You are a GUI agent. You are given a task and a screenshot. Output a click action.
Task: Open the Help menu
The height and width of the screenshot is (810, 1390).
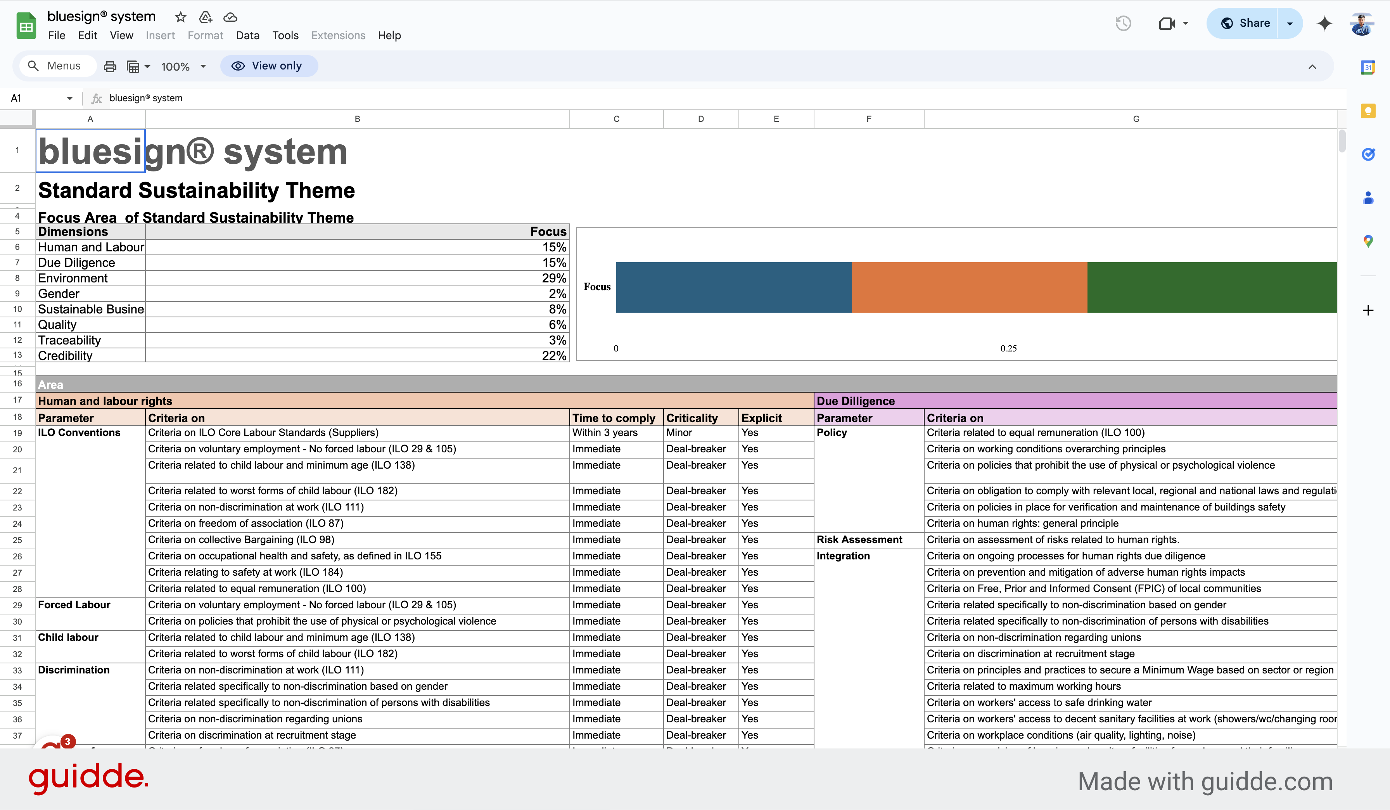(389, 35)
